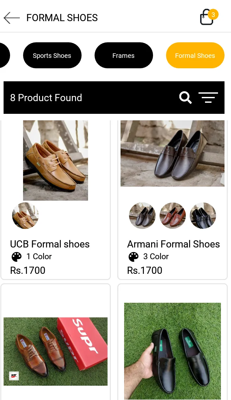Select the brown color variant of Armani shoes

(x=173, y=216)
